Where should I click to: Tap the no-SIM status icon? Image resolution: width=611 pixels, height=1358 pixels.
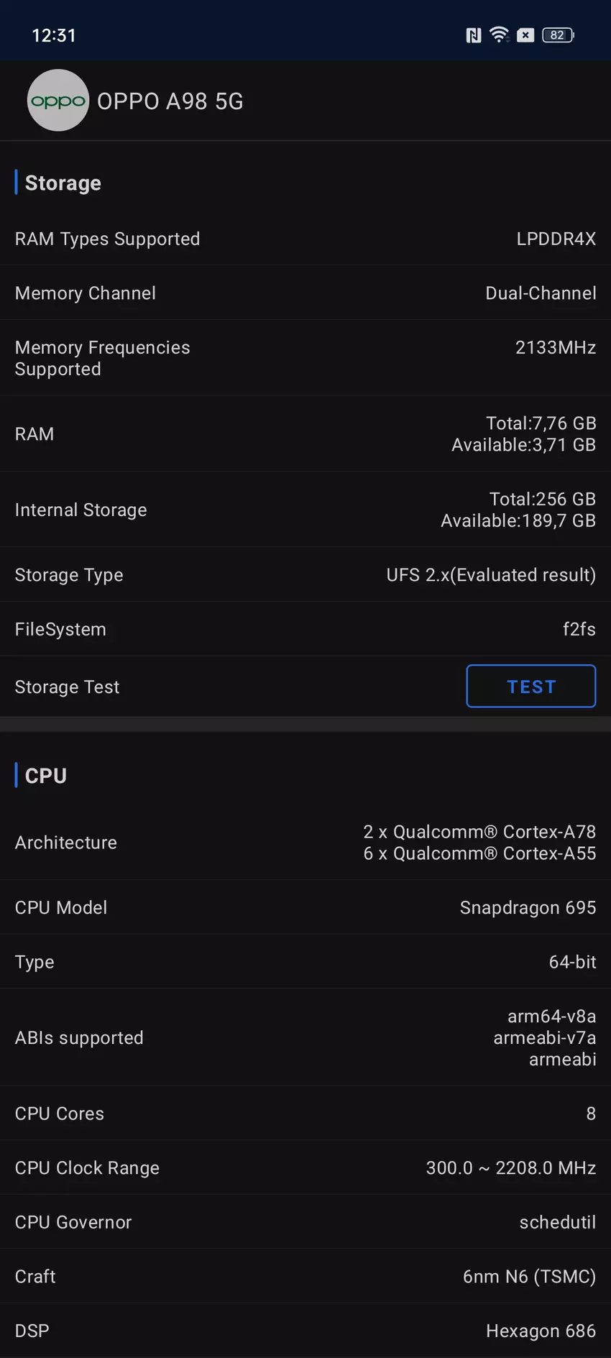coord(525,35)
